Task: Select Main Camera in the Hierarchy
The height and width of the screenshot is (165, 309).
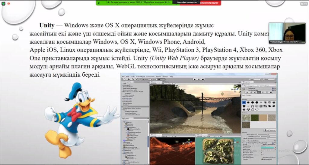Action: 129,95
